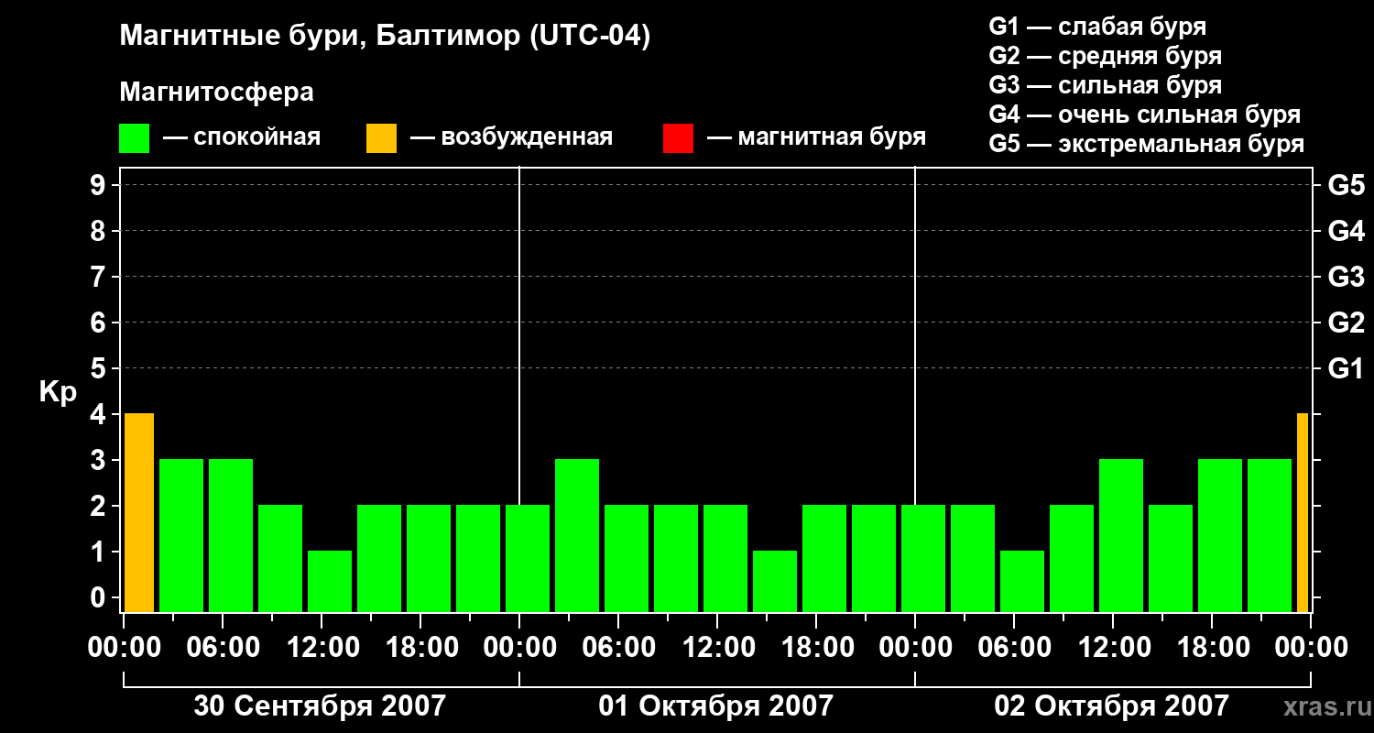
Task: Click the orange 'возбужденная' legend swatch
Action: click(x=382, y=138)
